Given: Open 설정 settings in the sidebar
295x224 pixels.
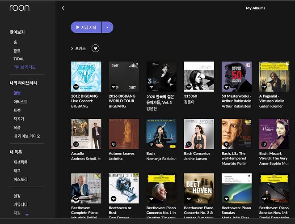Looking at the screenshot, I should (x=17, y=196).
